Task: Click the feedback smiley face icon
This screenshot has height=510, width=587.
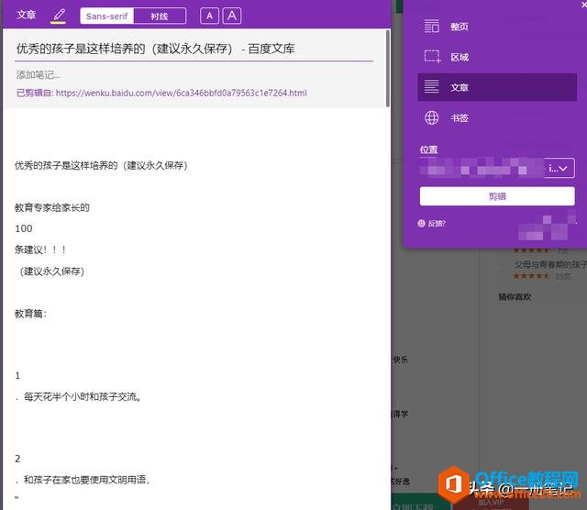Action: [422, 223]
